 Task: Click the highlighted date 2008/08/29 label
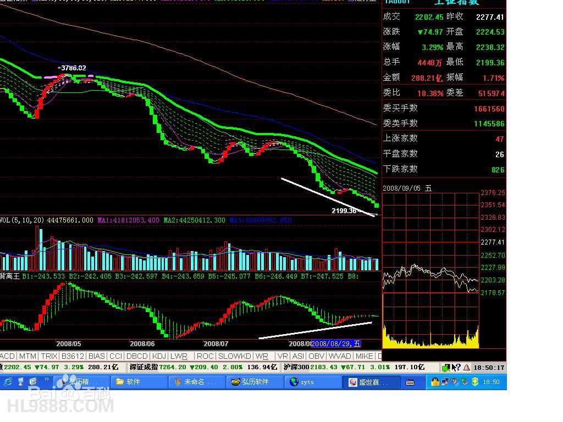pos(336,344)
